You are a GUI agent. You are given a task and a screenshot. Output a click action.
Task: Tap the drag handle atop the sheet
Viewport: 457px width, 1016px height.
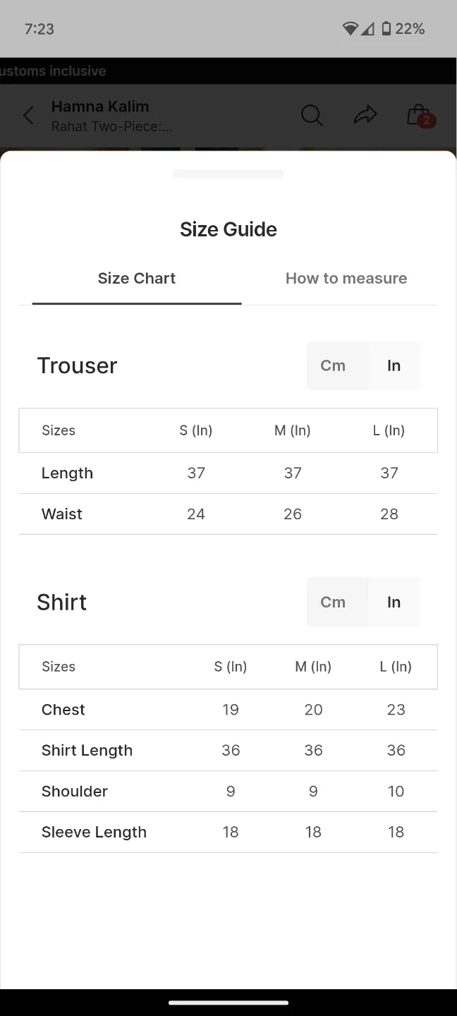click(x=228, y=173)
